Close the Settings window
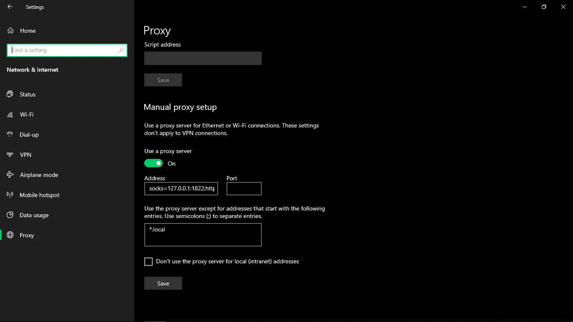 563,7
